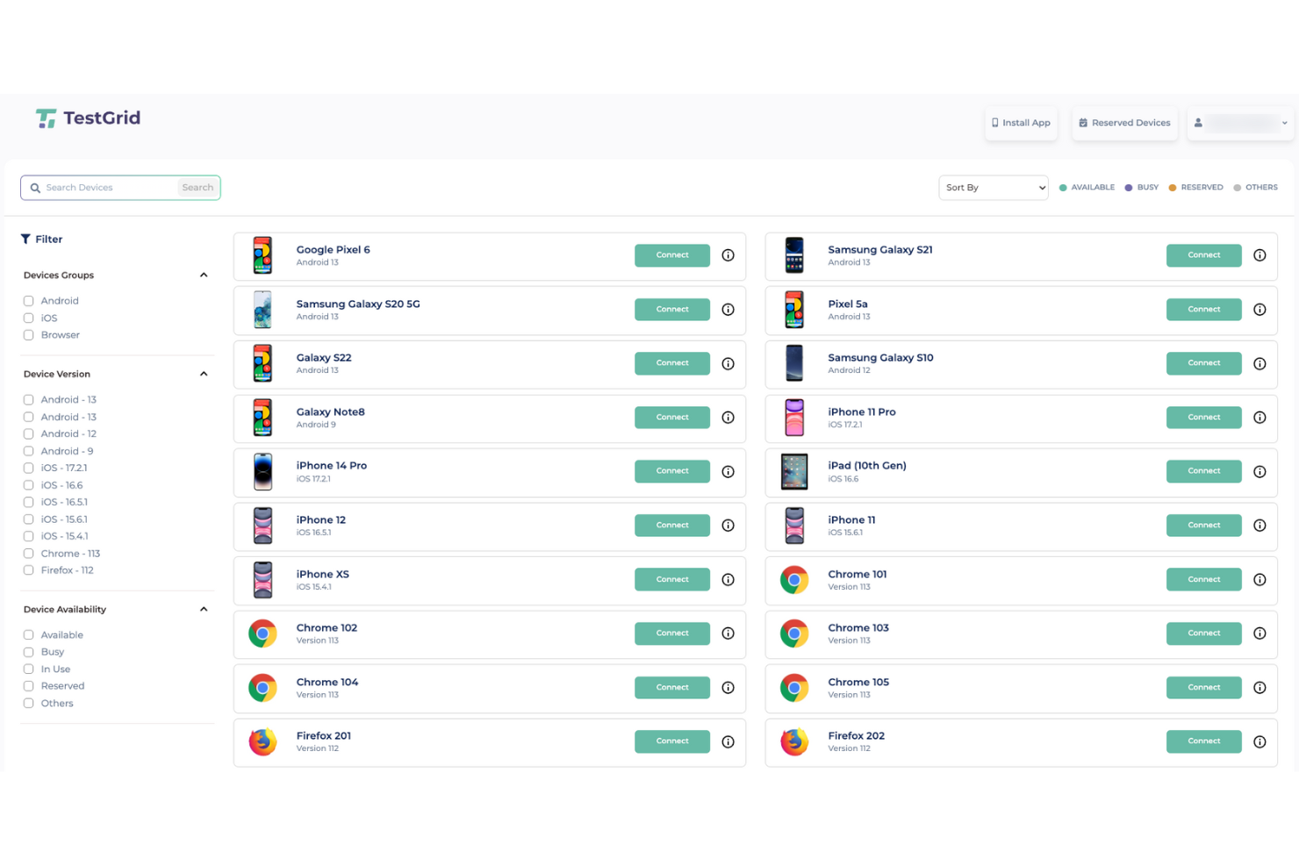
Task: View info for Chrome 103
Action: tap(1260, 633)
